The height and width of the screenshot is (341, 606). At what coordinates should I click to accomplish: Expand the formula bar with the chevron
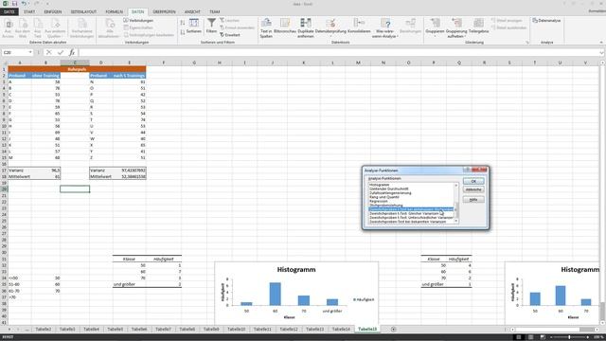(x=602, y=53)
